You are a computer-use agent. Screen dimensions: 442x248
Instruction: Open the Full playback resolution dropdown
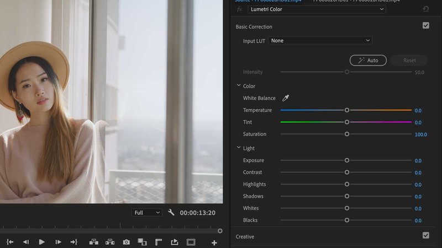[x=146, y=213]
